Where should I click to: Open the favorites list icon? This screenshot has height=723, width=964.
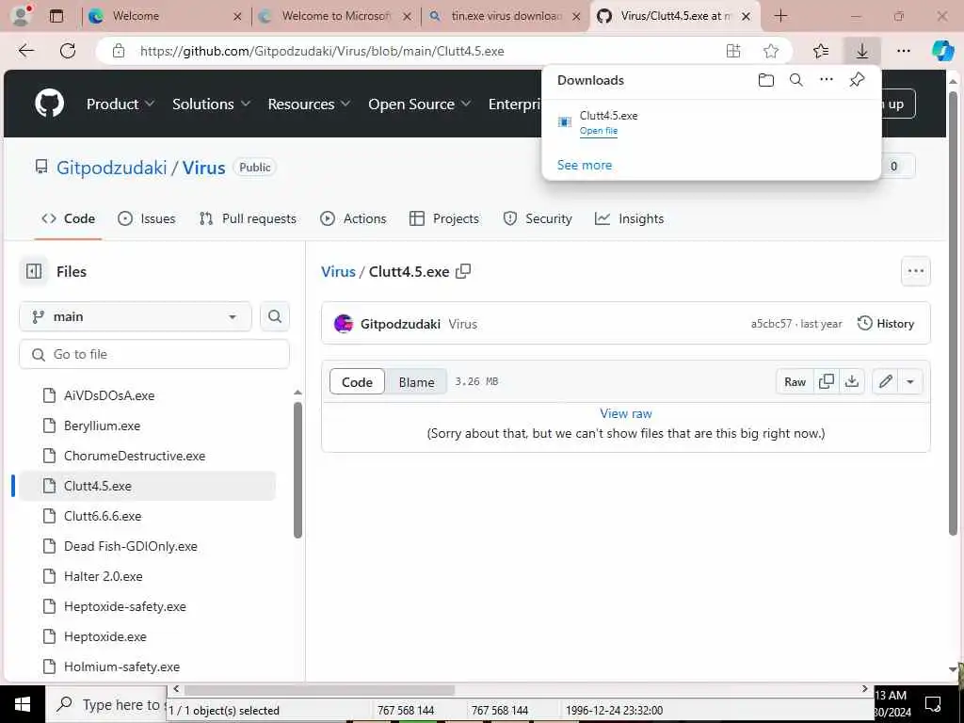pos(821,51)
